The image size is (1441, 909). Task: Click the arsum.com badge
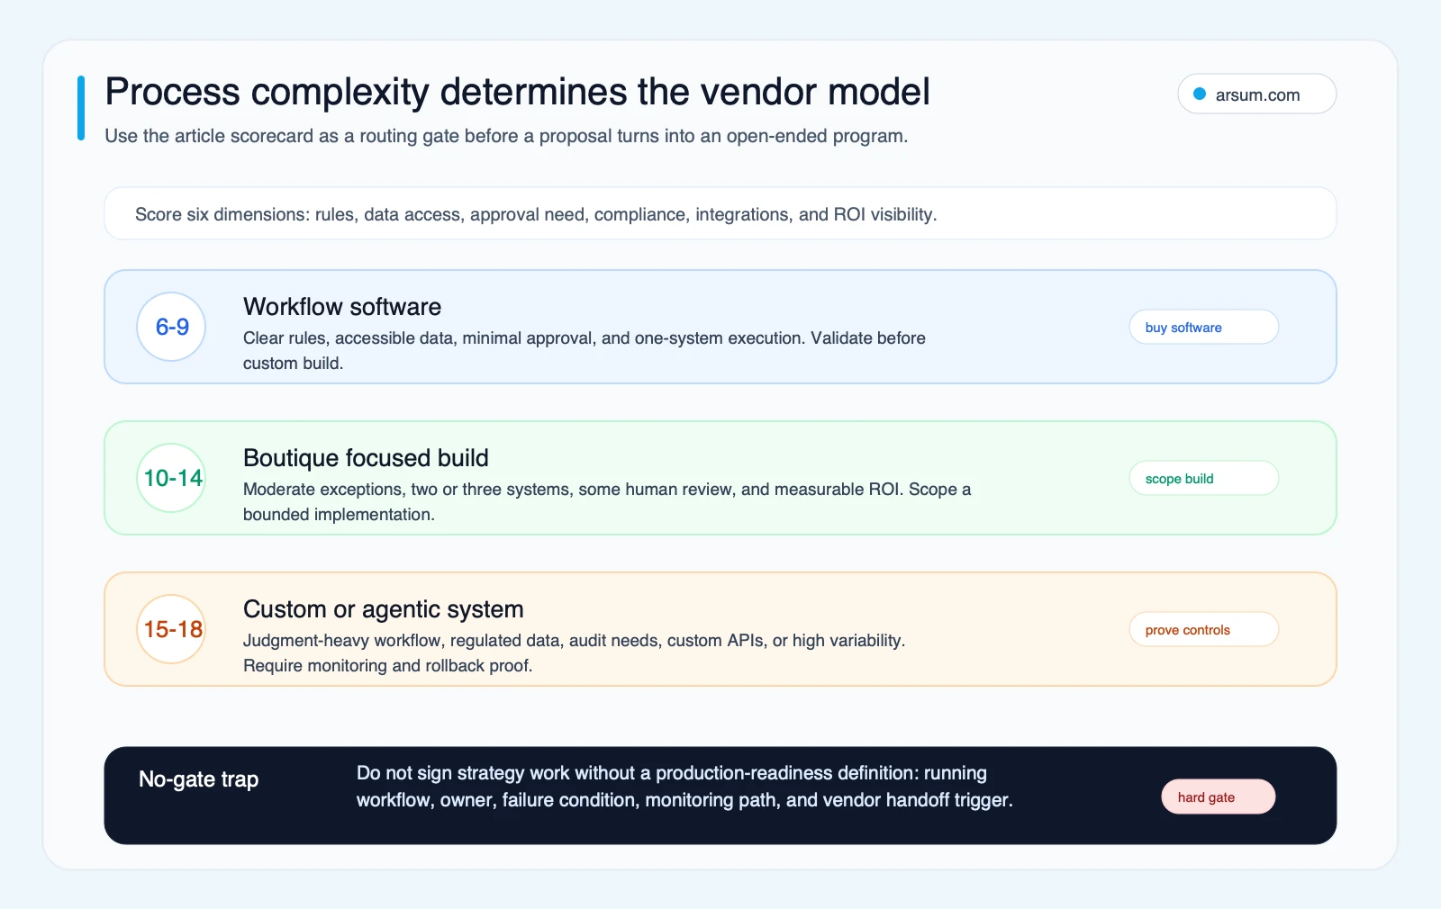click(x=1256, y=94)
